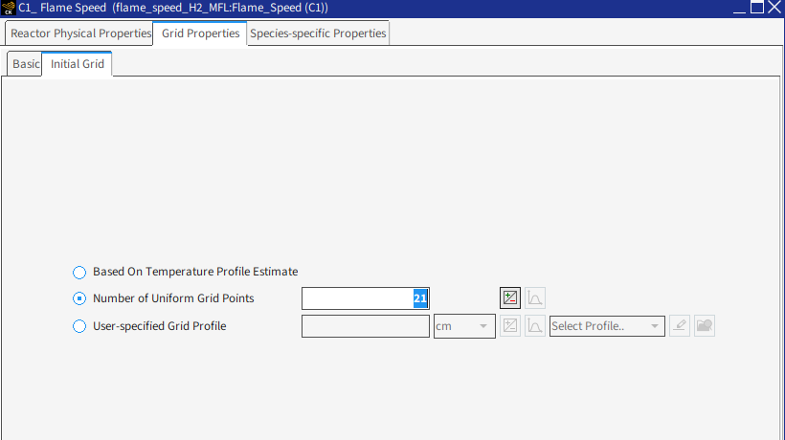
Task: Click edit profile pencil icon
Action: pyautogui.click(x=680, y=326)
